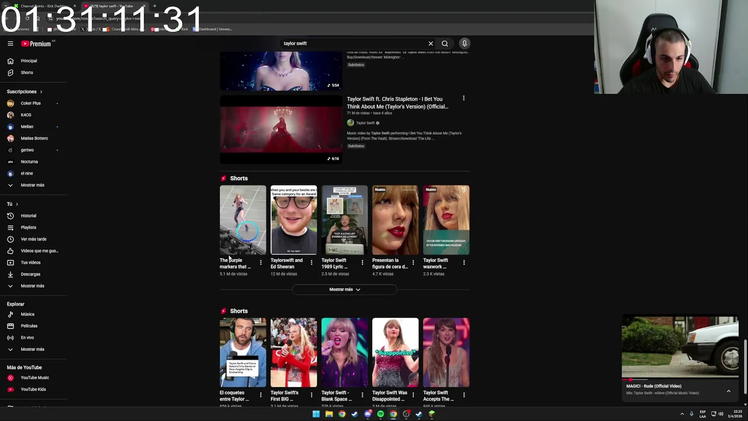This screenshot has height=421, width=748.
Task: Open Spotify from the taskbar
Action: (380, 414)
